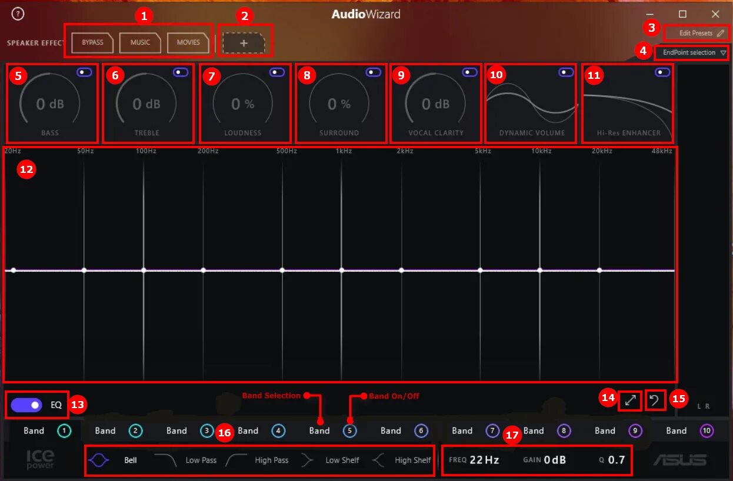Toggle the SURROUND effect switch

pos(374,72)
